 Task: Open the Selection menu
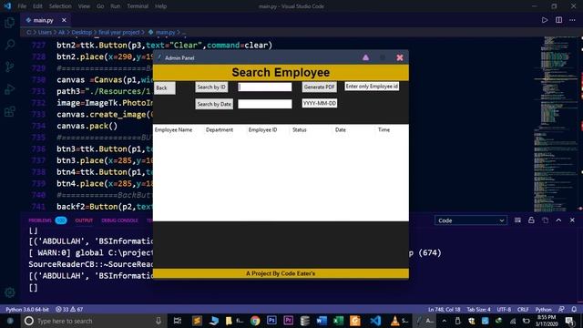click(60, 6)
